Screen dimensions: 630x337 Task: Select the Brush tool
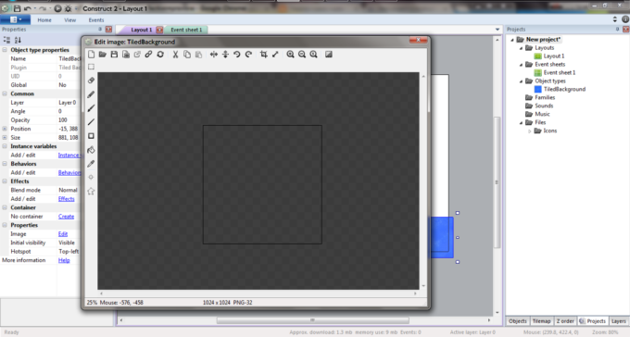pos(91,108)
